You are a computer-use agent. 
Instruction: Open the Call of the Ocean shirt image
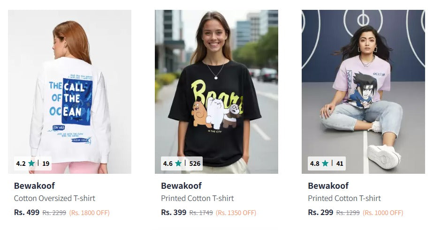[70, 92]
